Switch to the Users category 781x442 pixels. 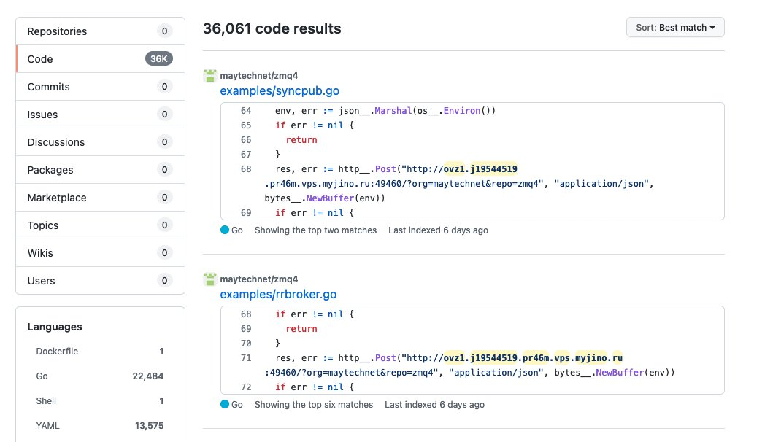(x=41, y=280)
